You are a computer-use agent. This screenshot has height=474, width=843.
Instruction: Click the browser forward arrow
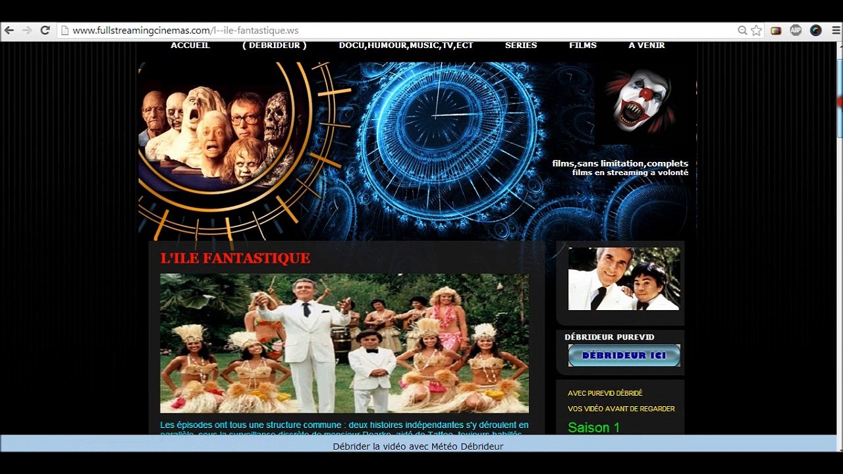click(27, 30)
